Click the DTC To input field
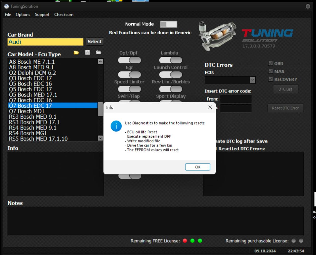Viewport: 316px width, 255px height. coord(236,108)
